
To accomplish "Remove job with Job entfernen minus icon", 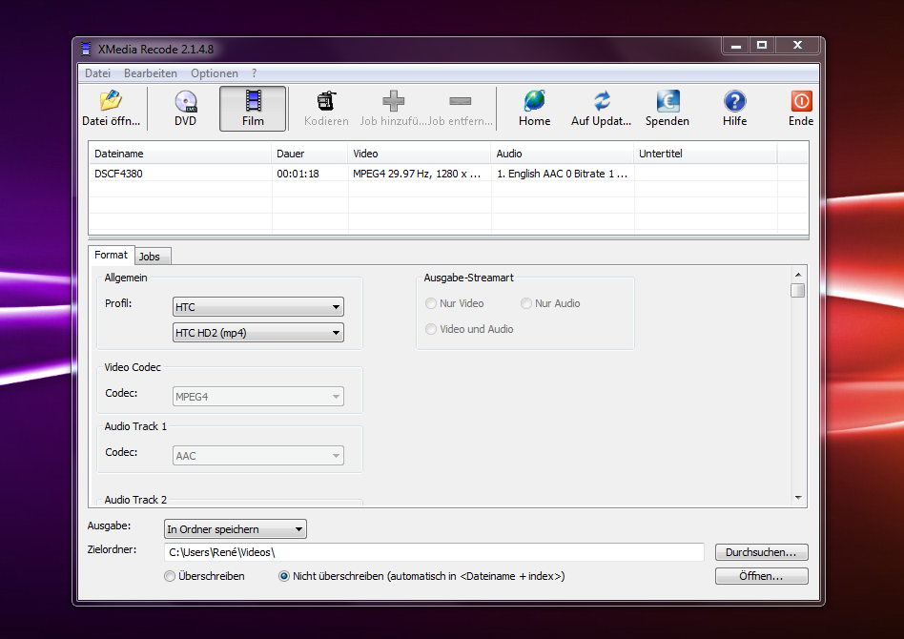I will [460, 101].
